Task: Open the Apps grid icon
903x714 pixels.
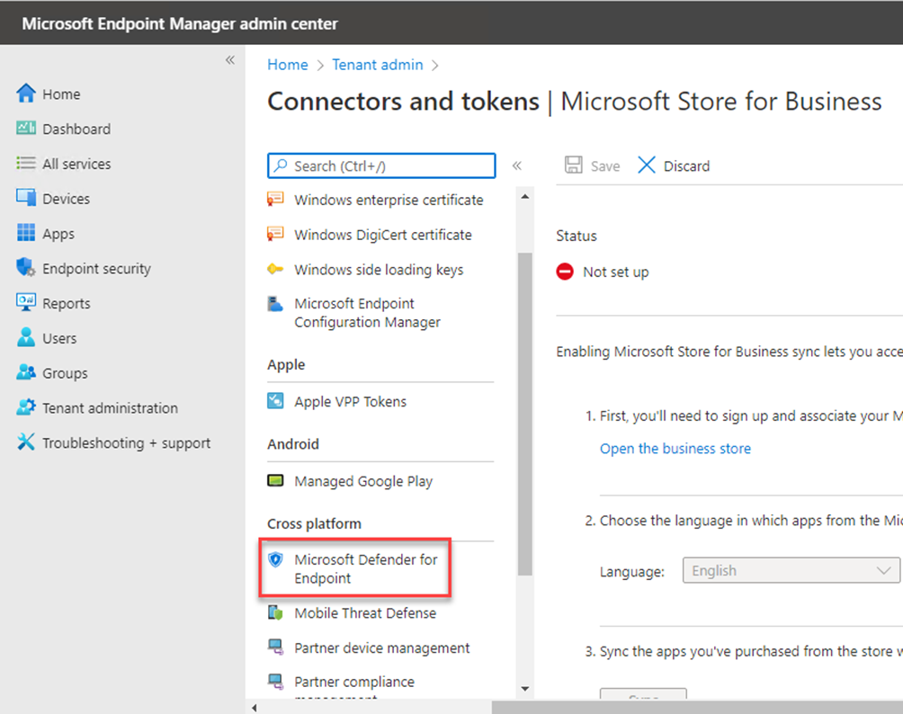Action: (x=26, y=233)
